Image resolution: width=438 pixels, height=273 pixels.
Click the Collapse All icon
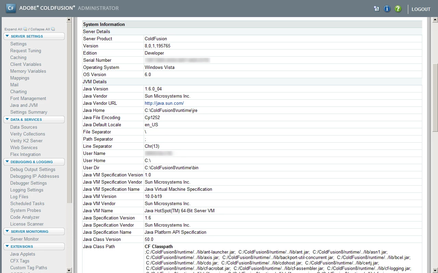(x=53, y=29)
